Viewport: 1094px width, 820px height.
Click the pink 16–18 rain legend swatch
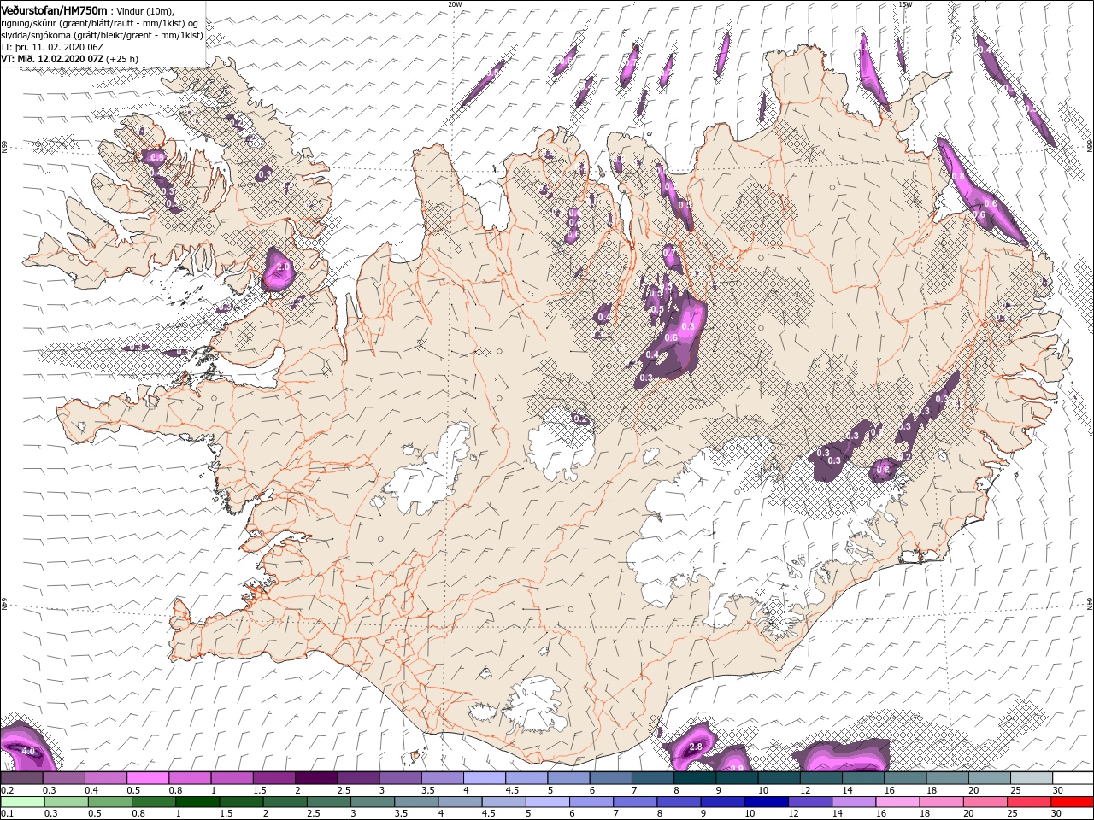coord(898,802)
